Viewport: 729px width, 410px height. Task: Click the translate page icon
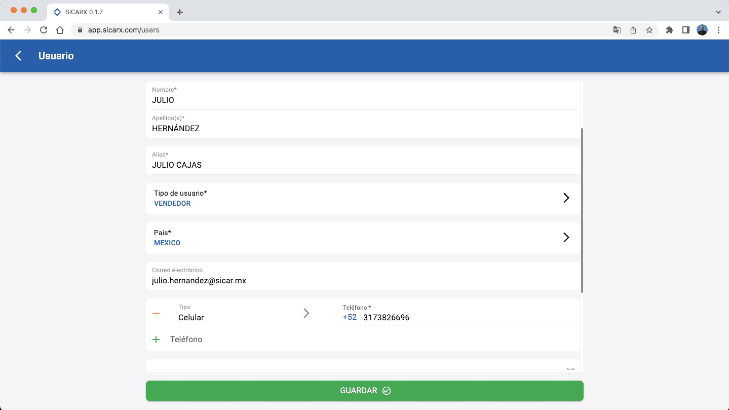(617, 30)
